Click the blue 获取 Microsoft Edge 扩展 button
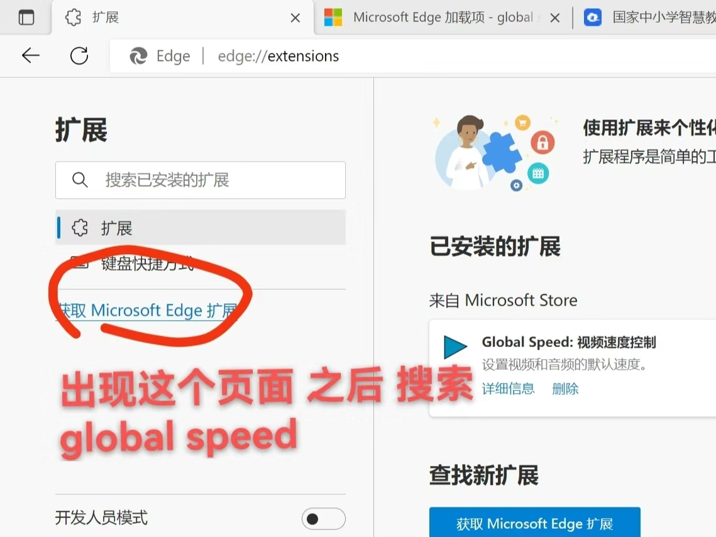This screenshot has width=716, height=537. pos(535,523)
